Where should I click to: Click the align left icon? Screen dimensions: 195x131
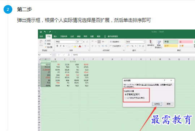pyautogui.click(x=92, y=46)
